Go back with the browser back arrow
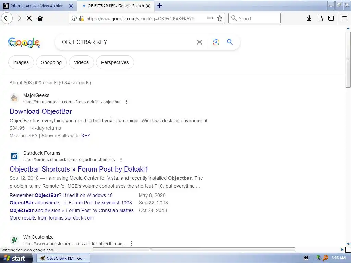 tap(7, 18)
